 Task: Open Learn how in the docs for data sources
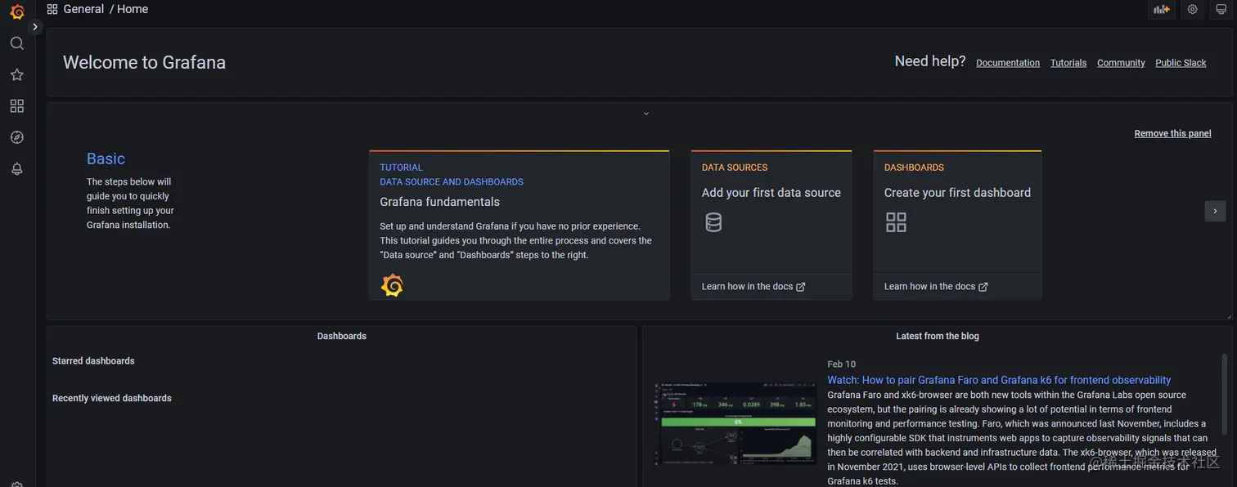coord(753,287)
